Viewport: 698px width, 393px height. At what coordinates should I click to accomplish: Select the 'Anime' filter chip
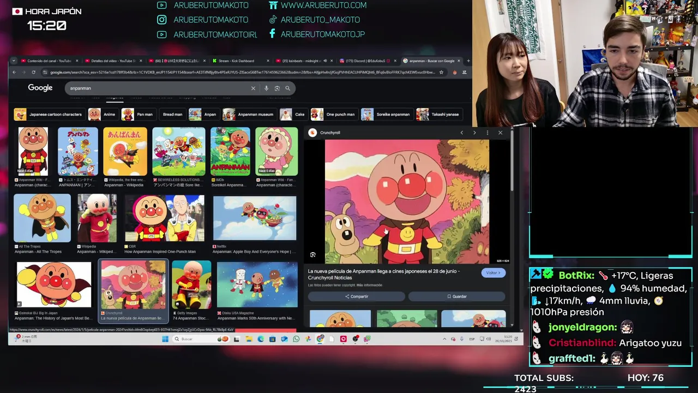(103, 114)
